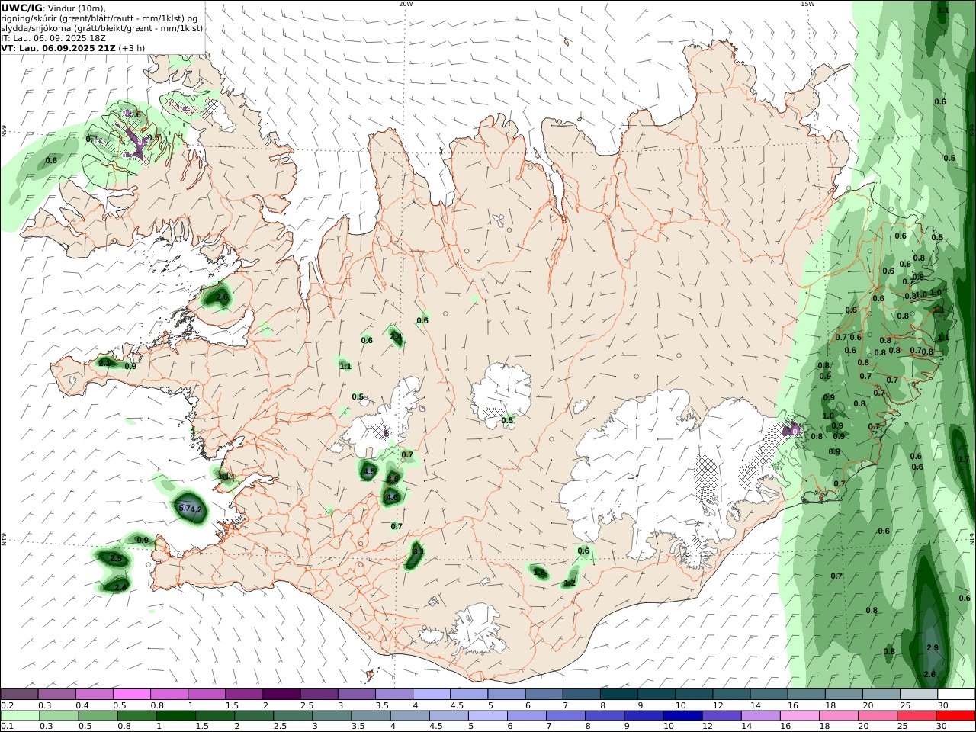Pick the grey-purple 0.2 swatch starting the snow scale
The height and width of the screenshot is (732, 976).
pos(20,695)
